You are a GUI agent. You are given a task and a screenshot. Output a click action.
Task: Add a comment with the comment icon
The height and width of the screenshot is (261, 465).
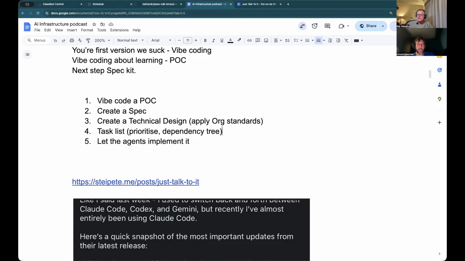[x=258, y=40]
